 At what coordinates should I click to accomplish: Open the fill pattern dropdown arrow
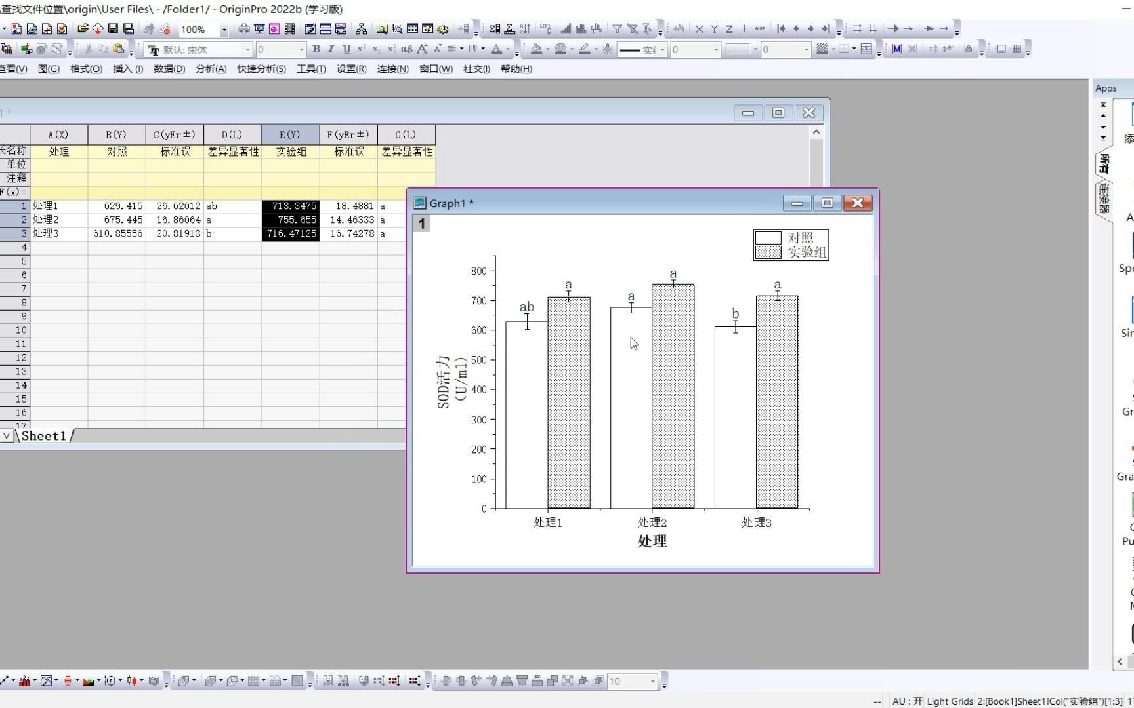(x=833, y=49)
